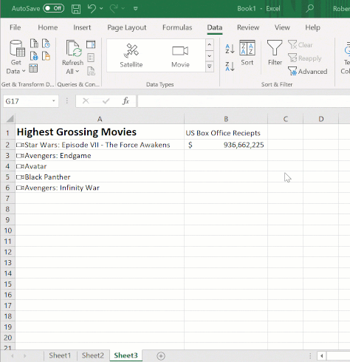Open the Get Data dropdown

pyautogui.click(x=16, y=57)
